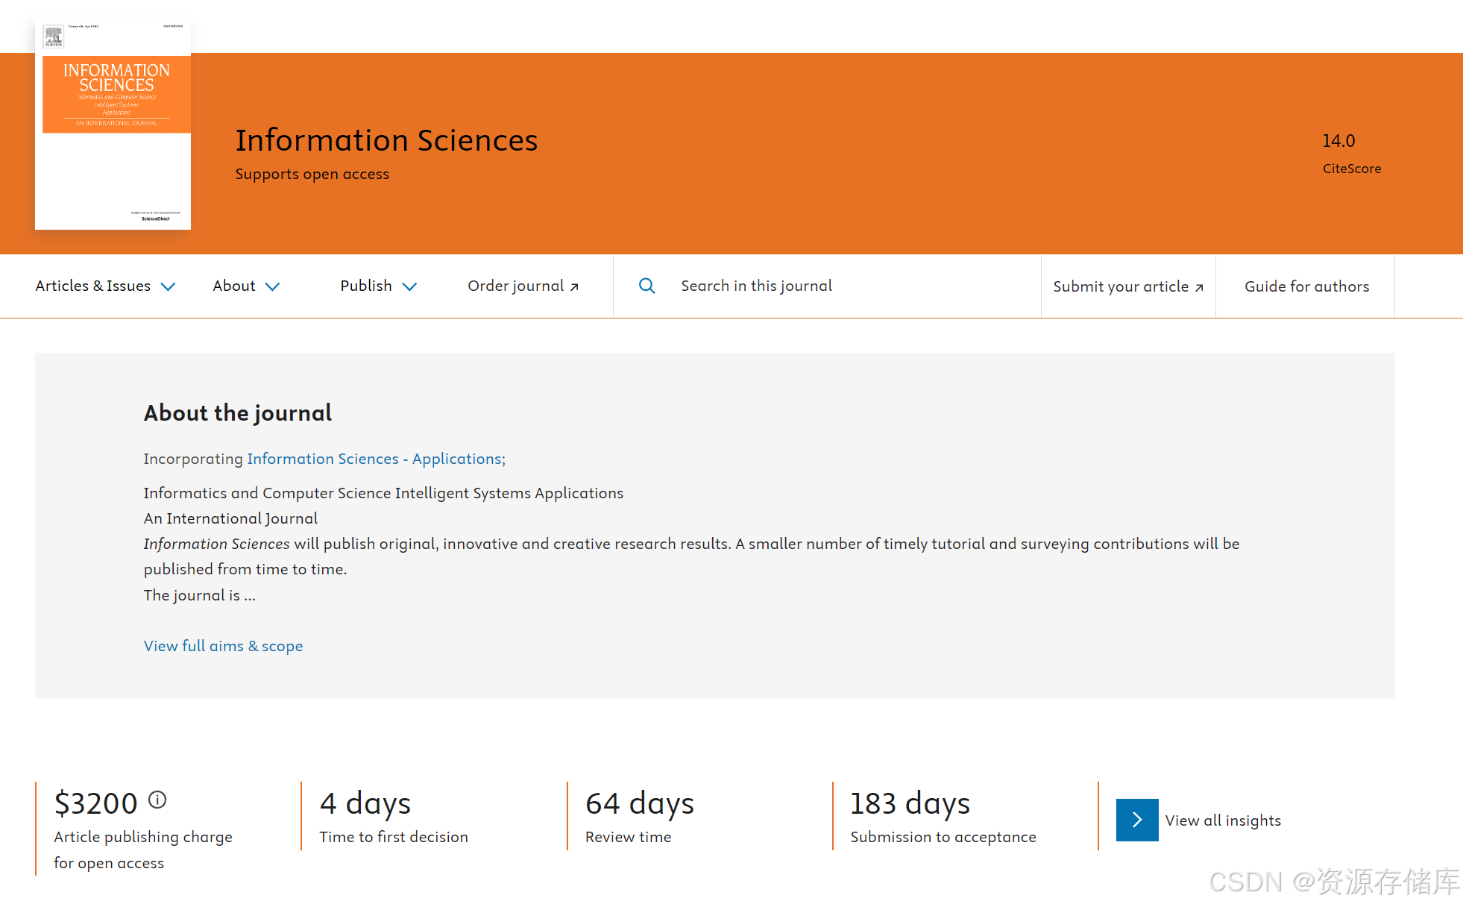Open Guide for authors
This screenshot has width=1463, height=907.
(x=1306, y=286)
